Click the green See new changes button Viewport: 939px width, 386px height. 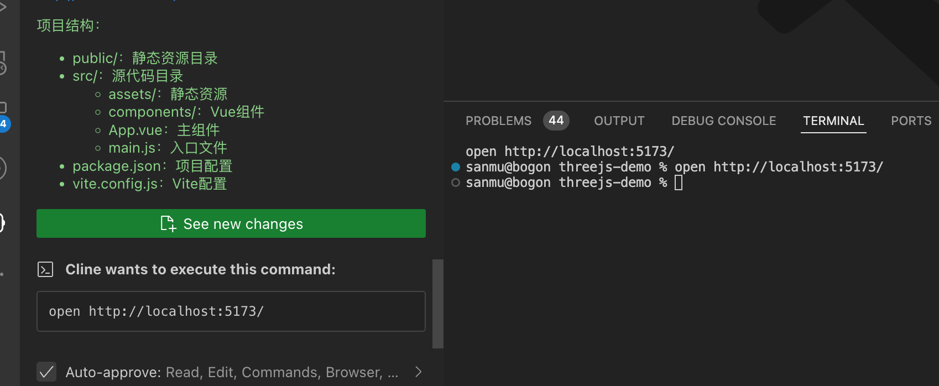point(231,223)
